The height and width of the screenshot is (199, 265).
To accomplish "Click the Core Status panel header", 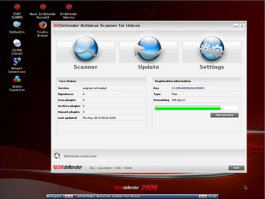I will click(x=101, y=81).
